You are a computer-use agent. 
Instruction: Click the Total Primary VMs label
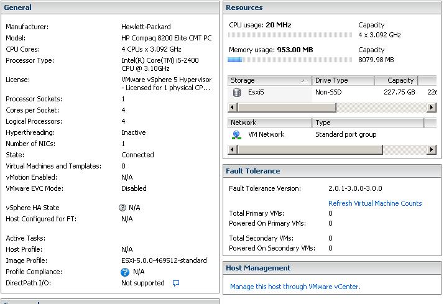(x=257, y=213)
